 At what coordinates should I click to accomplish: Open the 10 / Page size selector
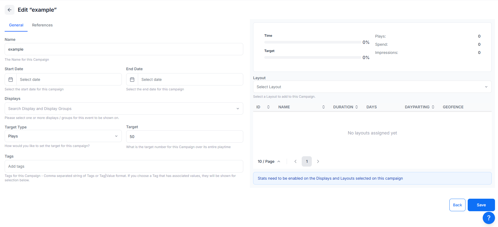[x=269, y=161]
